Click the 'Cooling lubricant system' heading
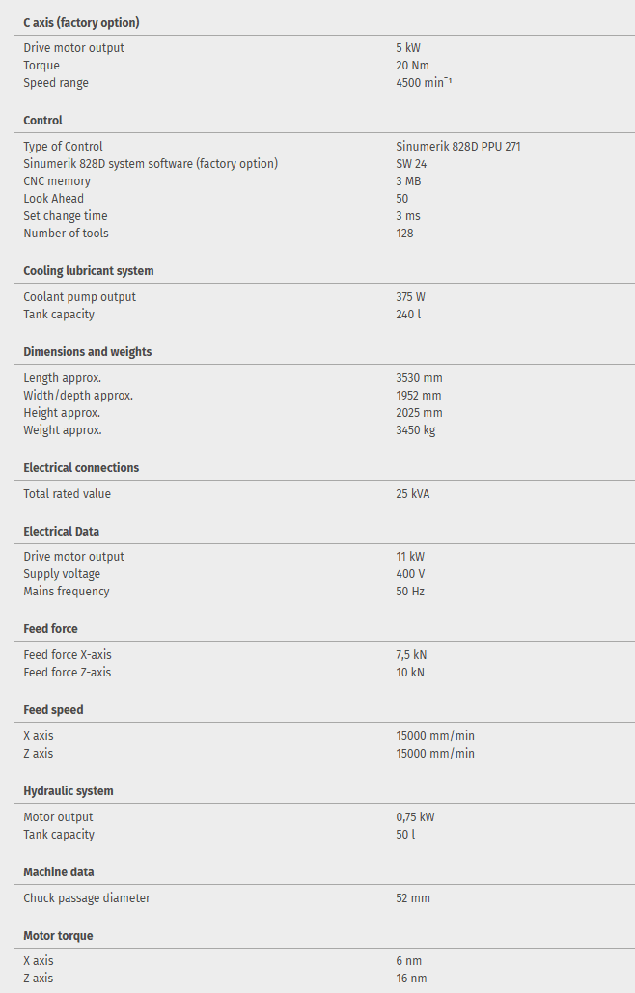The height and width of the screenshot is (993, 635). (x=88, y=271)
